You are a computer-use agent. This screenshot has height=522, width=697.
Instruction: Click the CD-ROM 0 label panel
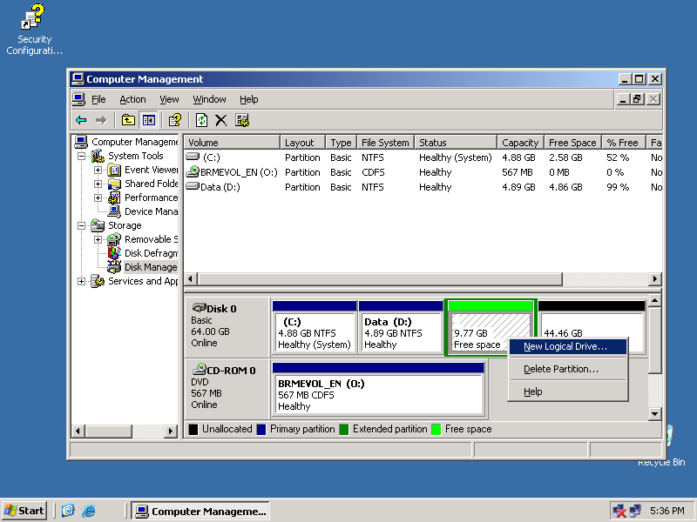coord(227,387)
